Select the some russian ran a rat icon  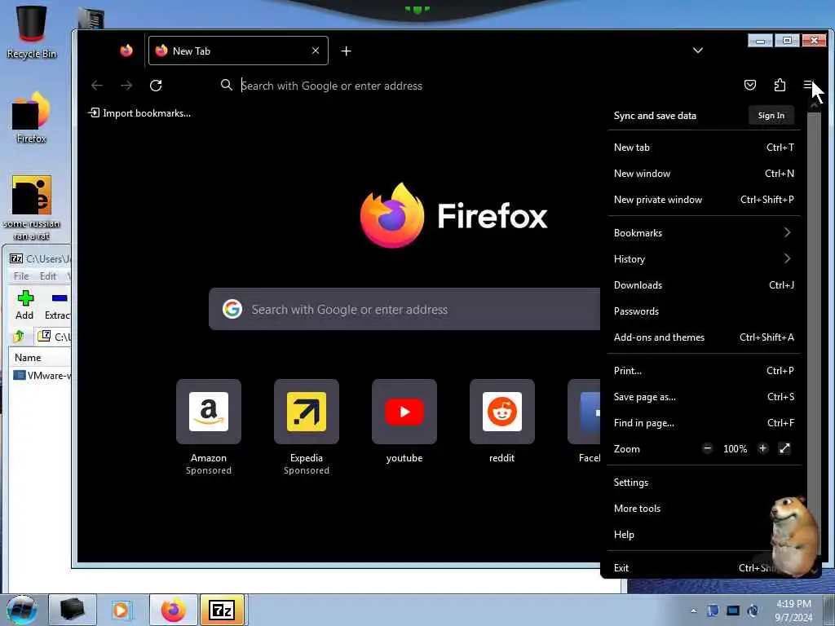coord(32,208)
